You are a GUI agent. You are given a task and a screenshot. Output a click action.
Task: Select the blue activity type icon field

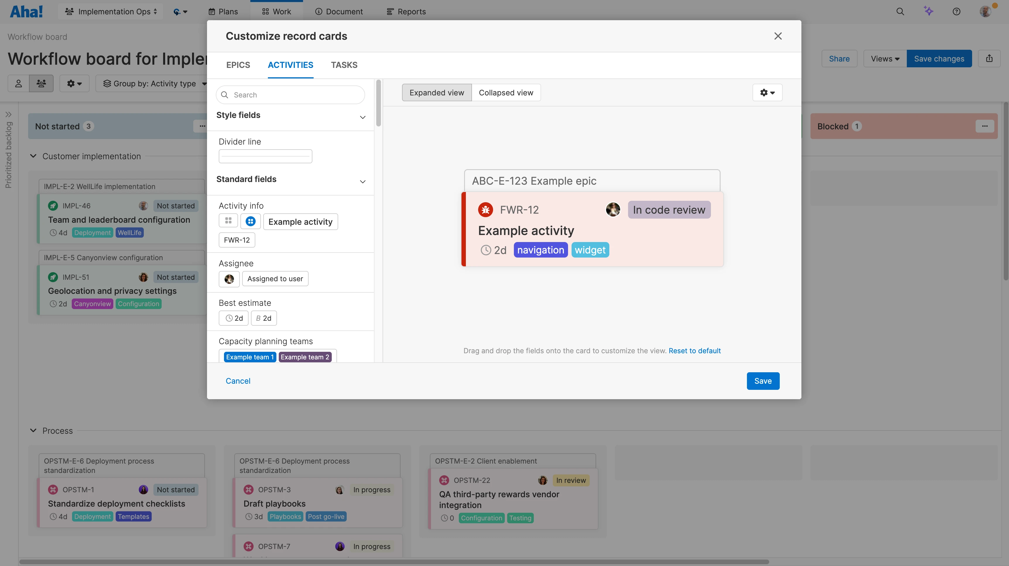(x=250, y=221)
